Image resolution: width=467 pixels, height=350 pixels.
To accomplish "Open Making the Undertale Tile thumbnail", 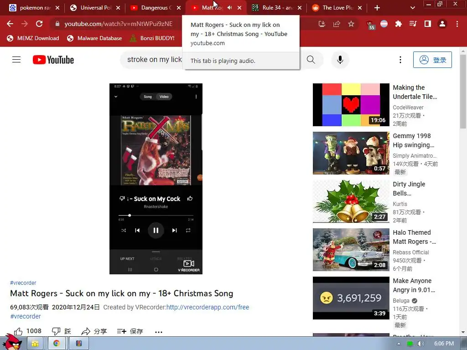I will 351,105.
